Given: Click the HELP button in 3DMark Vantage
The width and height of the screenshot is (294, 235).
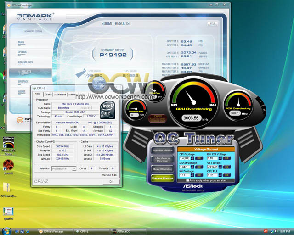Looking at the screenshot, I should pyautogui.click(x=212, y=23).
